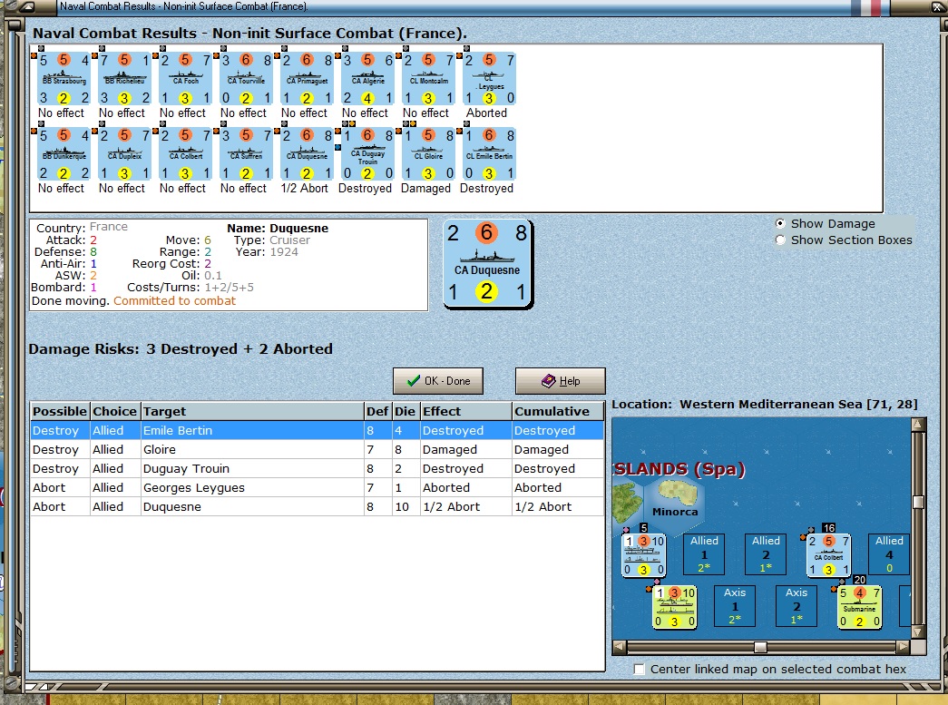Viewport: 948px width, 705px height.
Task: Click the map vertical scrollbar thumb
Action: 918,502
